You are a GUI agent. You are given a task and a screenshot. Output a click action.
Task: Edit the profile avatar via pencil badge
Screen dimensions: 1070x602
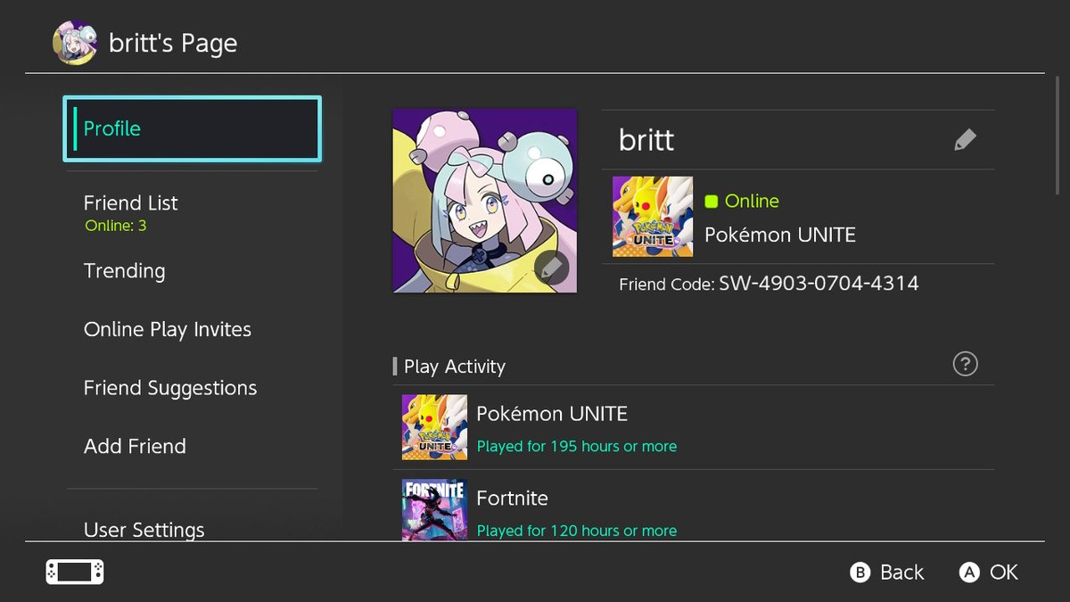coord(552,267)
